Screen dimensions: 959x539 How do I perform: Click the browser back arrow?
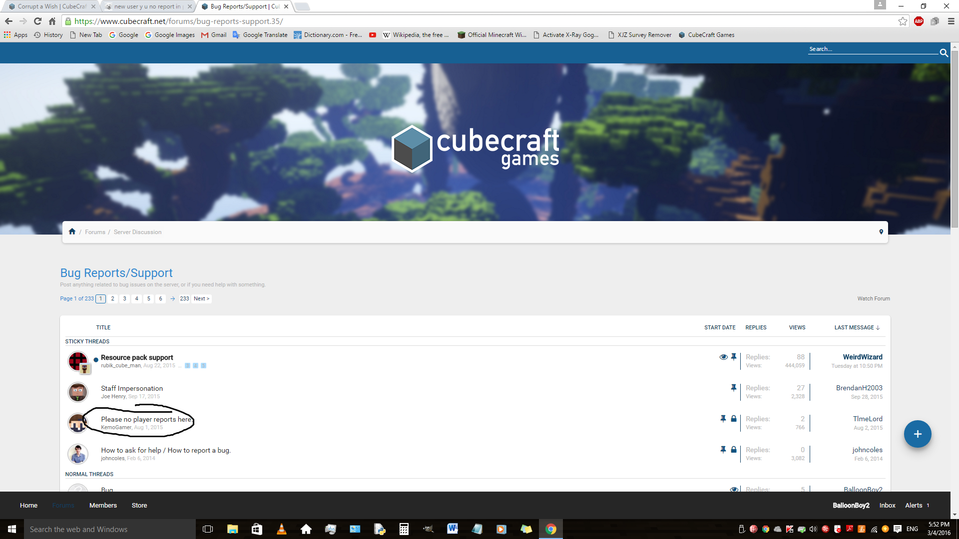click(x=8, y=21)
